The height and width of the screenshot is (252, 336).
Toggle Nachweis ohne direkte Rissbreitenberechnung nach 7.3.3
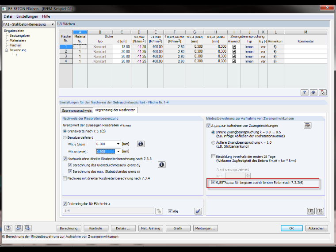click(65, 159)
